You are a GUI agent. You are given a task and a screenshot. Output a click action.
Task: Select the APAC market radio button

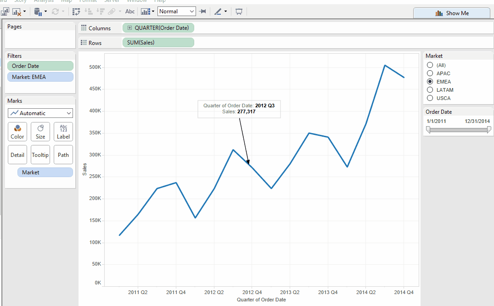pyautogui.click(x=430, y=73)
